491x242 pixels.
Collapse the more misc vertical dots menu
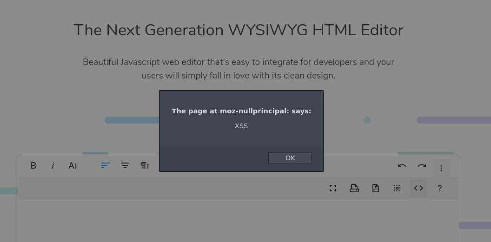click(x=441, y=168)
